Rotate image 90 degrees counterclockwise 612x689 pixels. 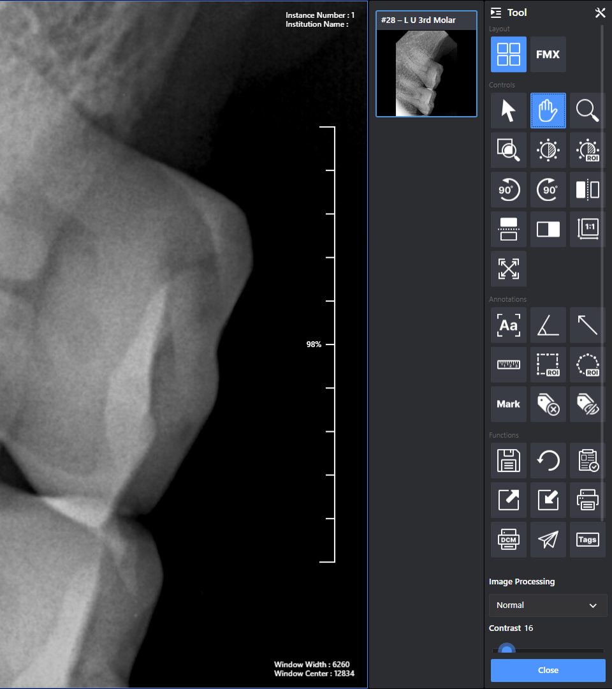[x=508, y=189]
